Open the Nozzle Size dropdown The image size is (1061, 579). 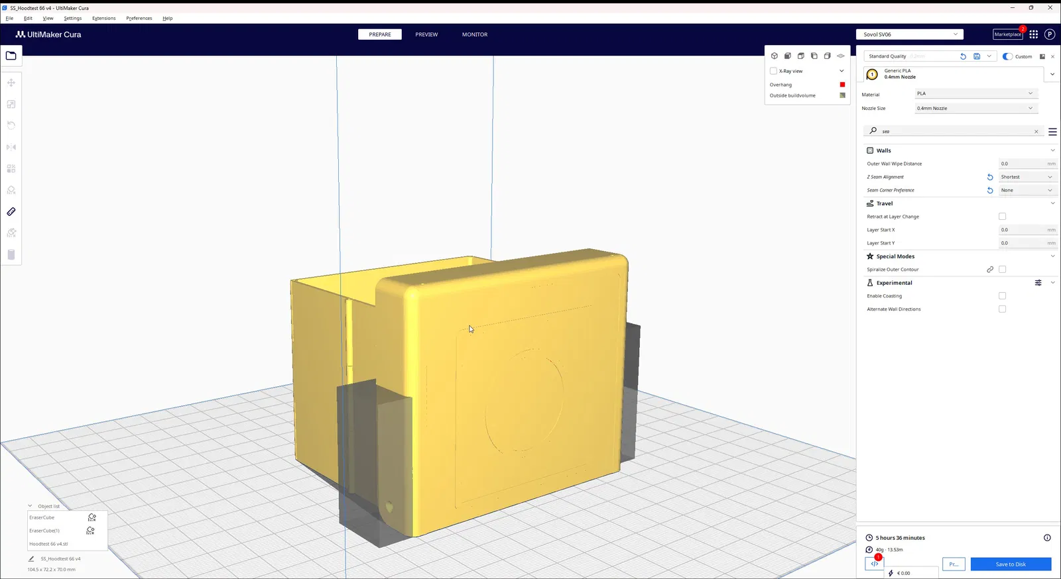click(976, 108)
